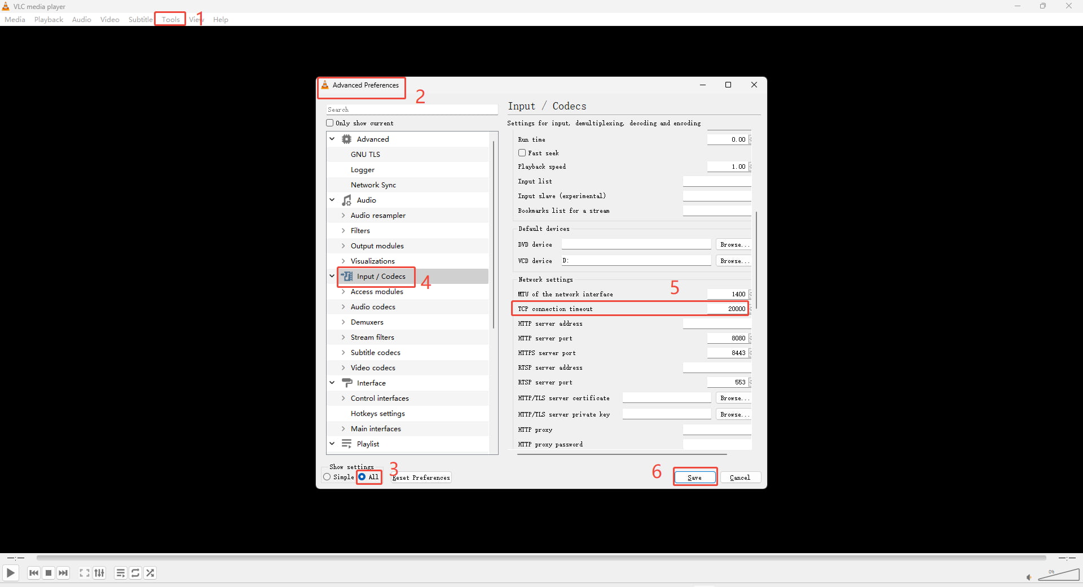Toggle loop repeat mode
1083x587 pixels.
(x=135, y=573)
